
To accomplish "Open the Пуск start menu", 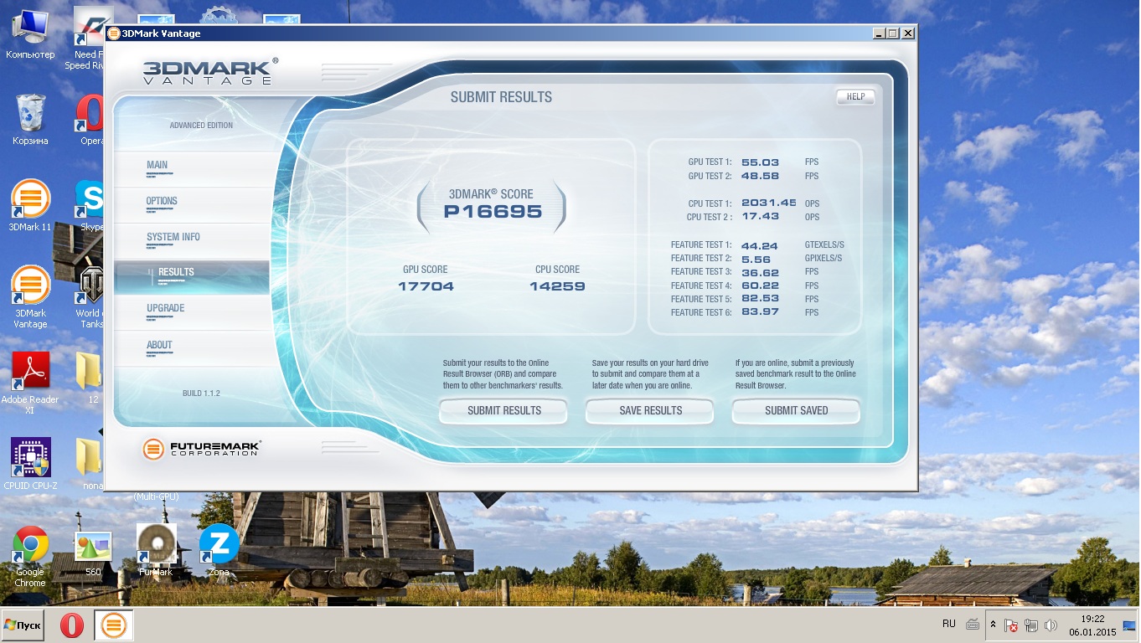I will click(23, 625).
